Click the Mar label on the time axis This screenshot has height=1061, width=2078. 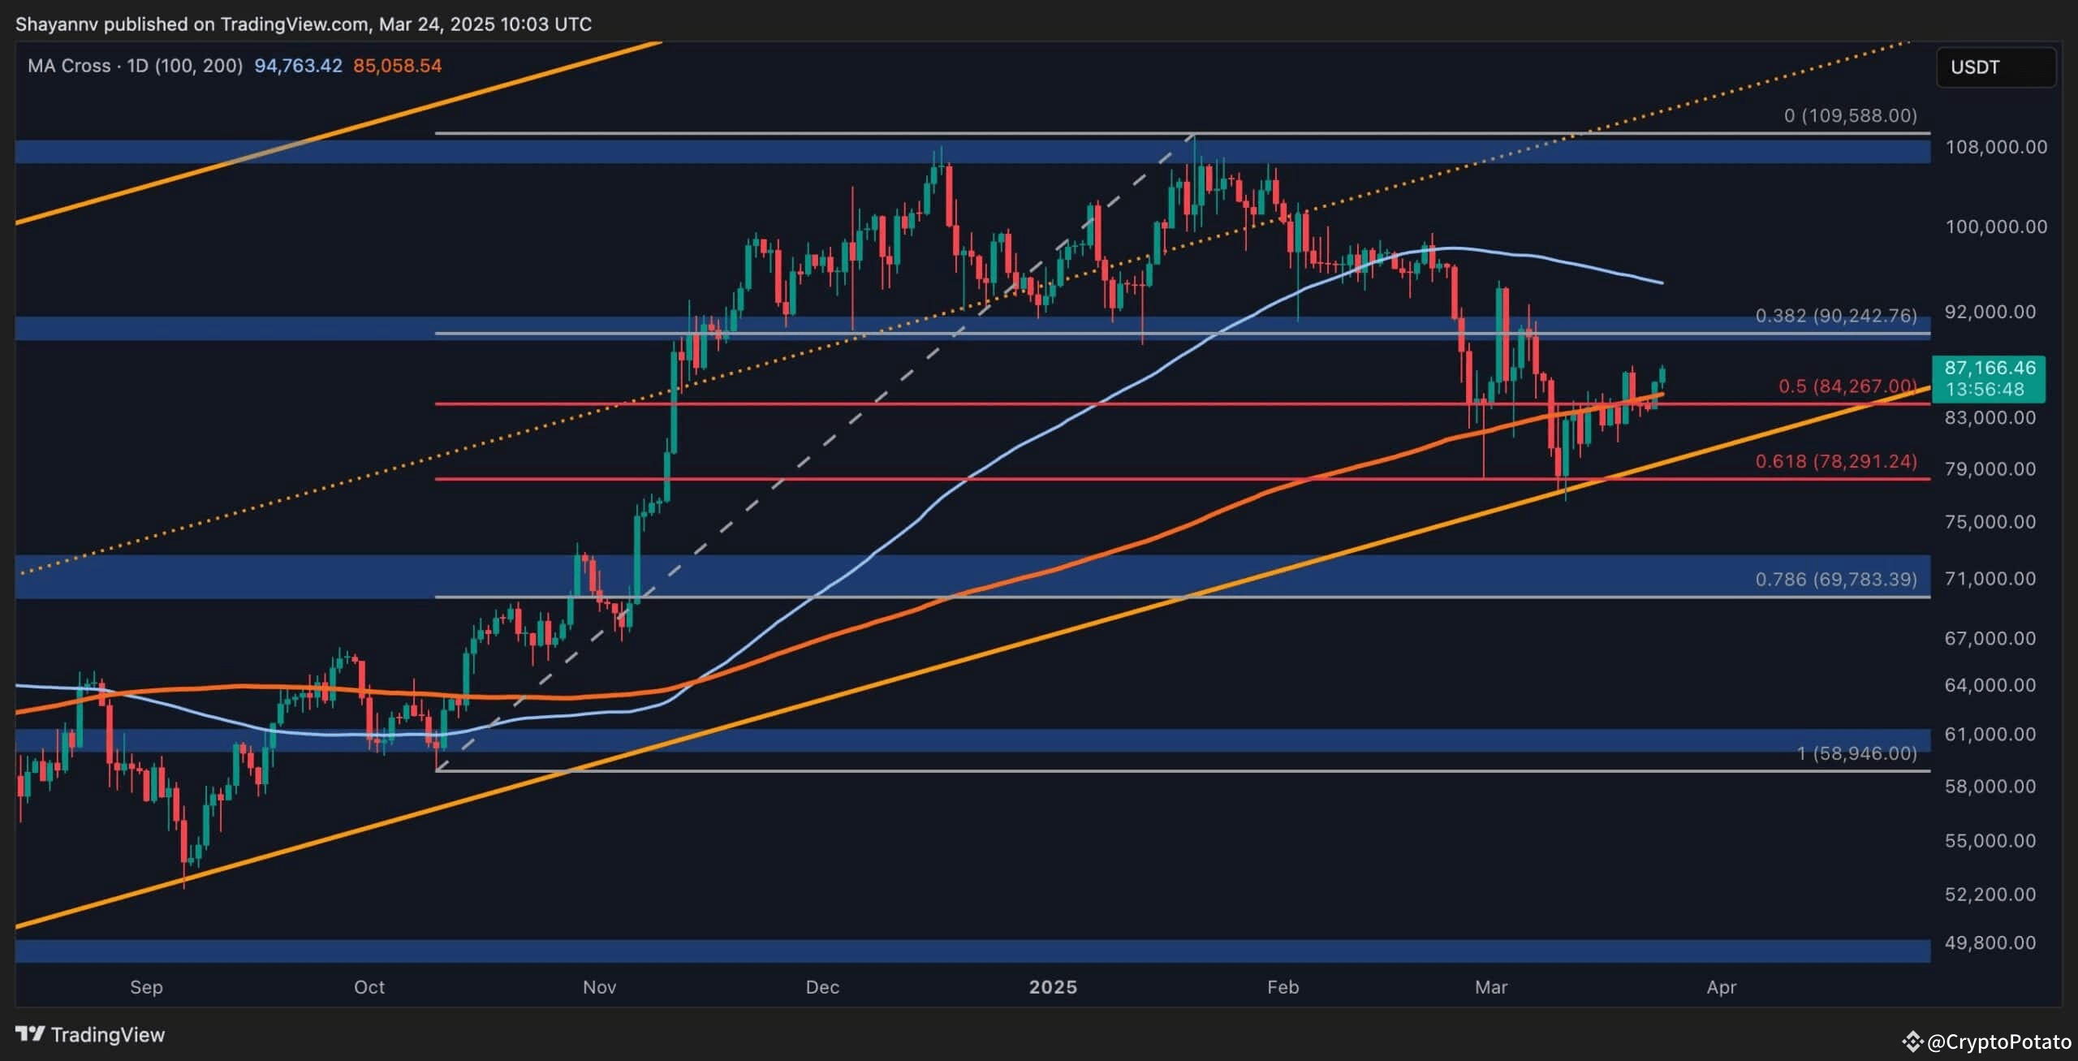click(x=1491, y=988)
